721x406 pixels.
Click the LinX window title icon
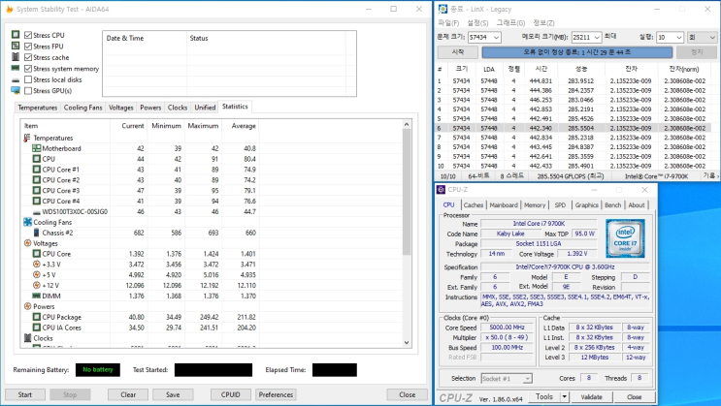(442, 9)
